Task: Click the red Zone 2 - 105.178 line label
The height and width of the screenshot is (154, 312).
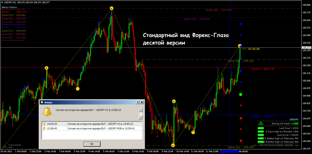Action: coord(262,70)
